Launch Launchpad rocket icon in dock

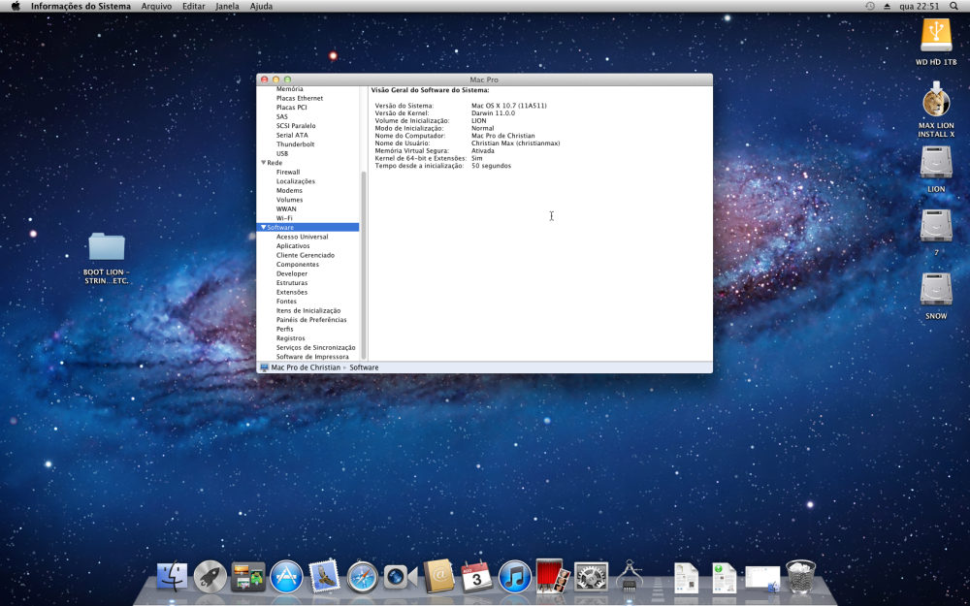(210, 576)
